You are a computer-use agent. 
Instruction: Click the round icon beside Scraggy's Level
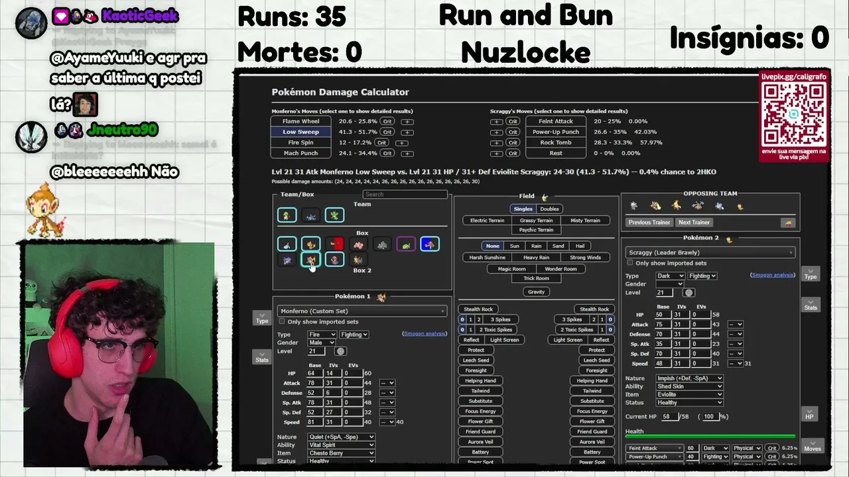688,292
